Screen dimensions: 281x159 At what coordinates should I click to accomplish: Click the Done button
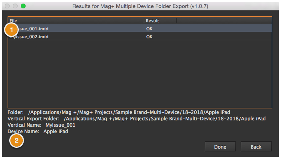pos(220,147)
